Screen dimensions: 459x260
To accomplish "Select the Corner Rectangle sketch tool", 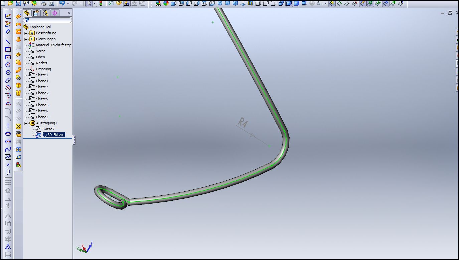I will click(8, 50).
